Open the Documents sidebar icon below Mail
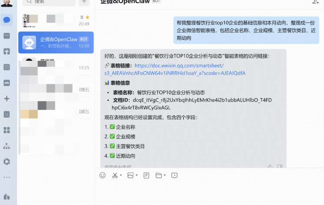 (7, 51)
